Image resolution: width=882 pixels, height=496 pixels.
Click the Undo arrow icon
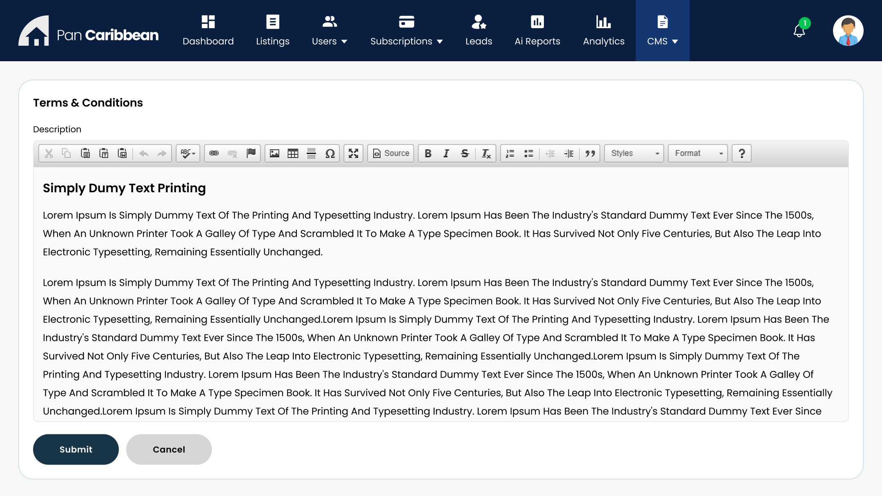[x=143, y=153]
